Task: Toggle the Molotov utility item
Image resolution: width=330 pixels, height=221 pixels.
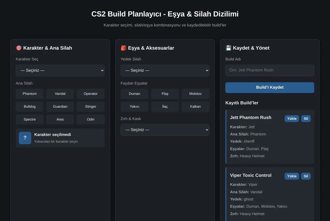Action: [x=195, y=94]
